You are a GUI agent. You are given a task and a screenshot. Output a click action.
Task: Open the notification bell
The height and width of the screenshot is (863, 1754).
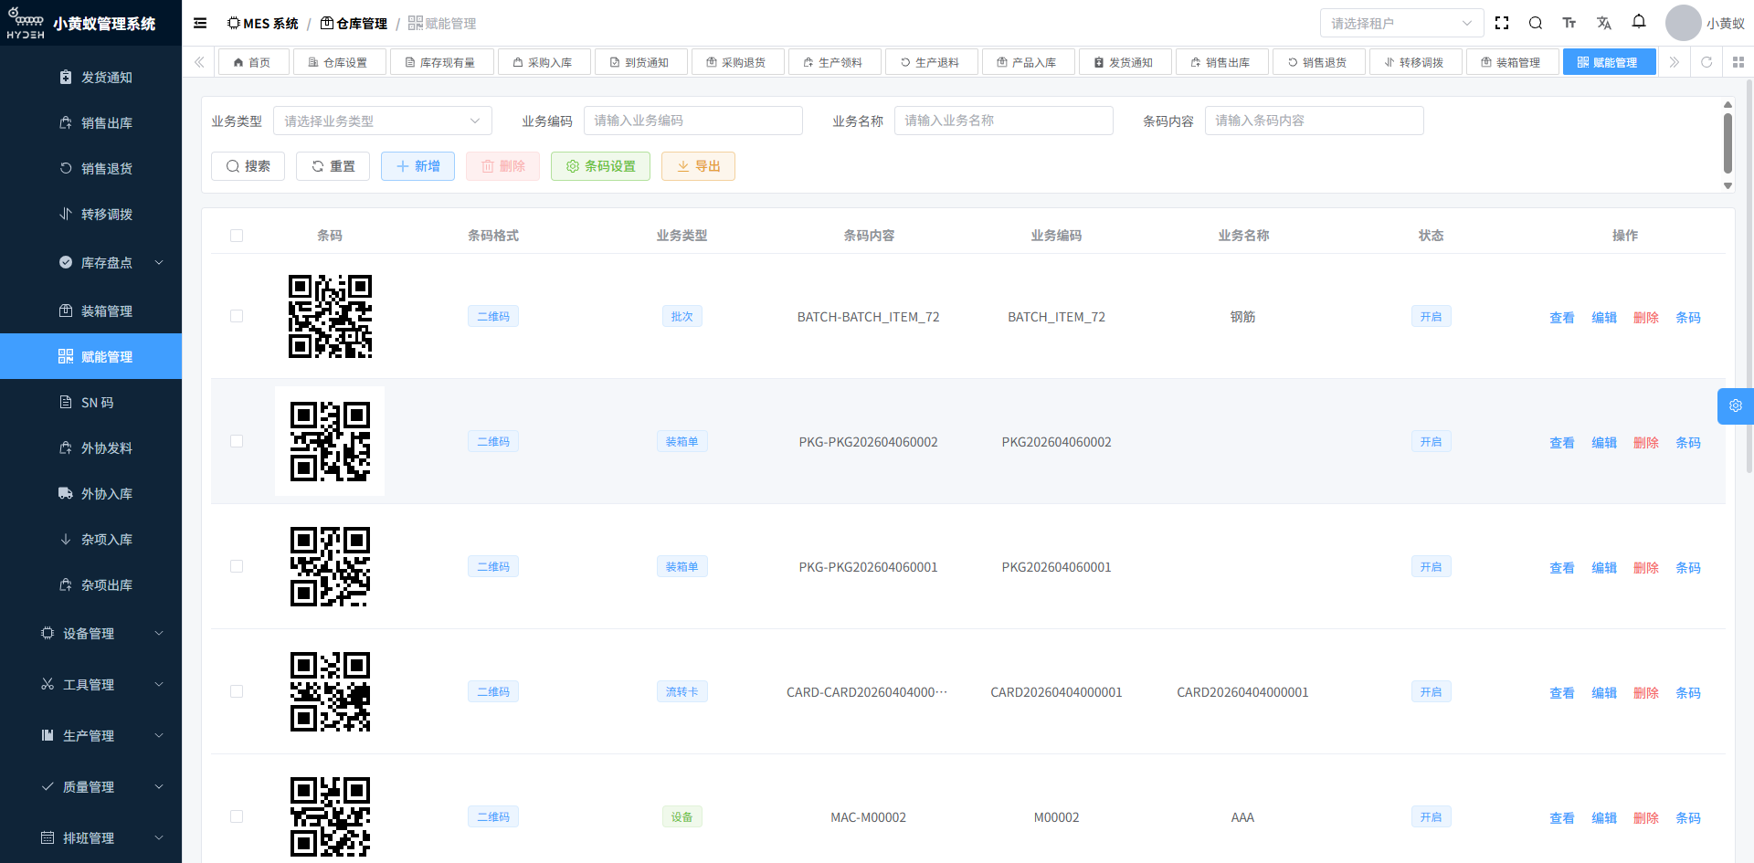(x=1639, y=21)
